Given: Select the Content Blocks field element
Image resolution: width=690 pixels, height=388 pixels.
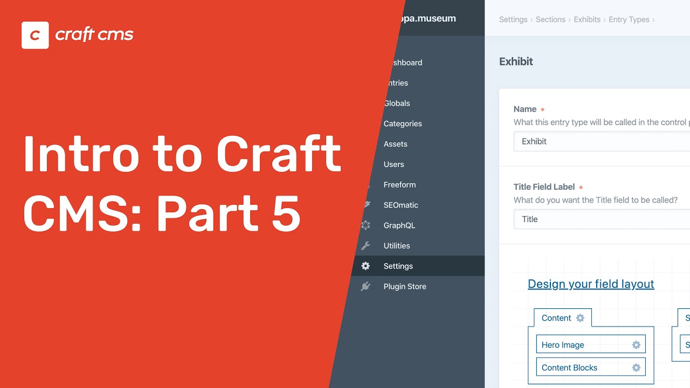Looking at the screenshot, I should point(591,368).
